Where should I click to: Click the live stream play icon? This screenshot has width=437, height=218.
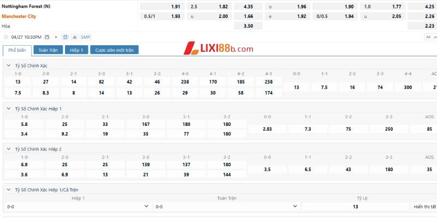click(56, 37)
